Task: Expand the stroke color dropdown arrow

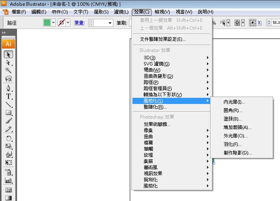Action: click(68, 23)
